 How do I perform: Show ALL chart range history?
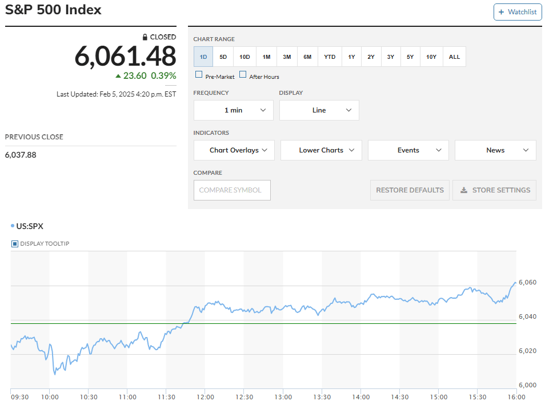[454, 57]
